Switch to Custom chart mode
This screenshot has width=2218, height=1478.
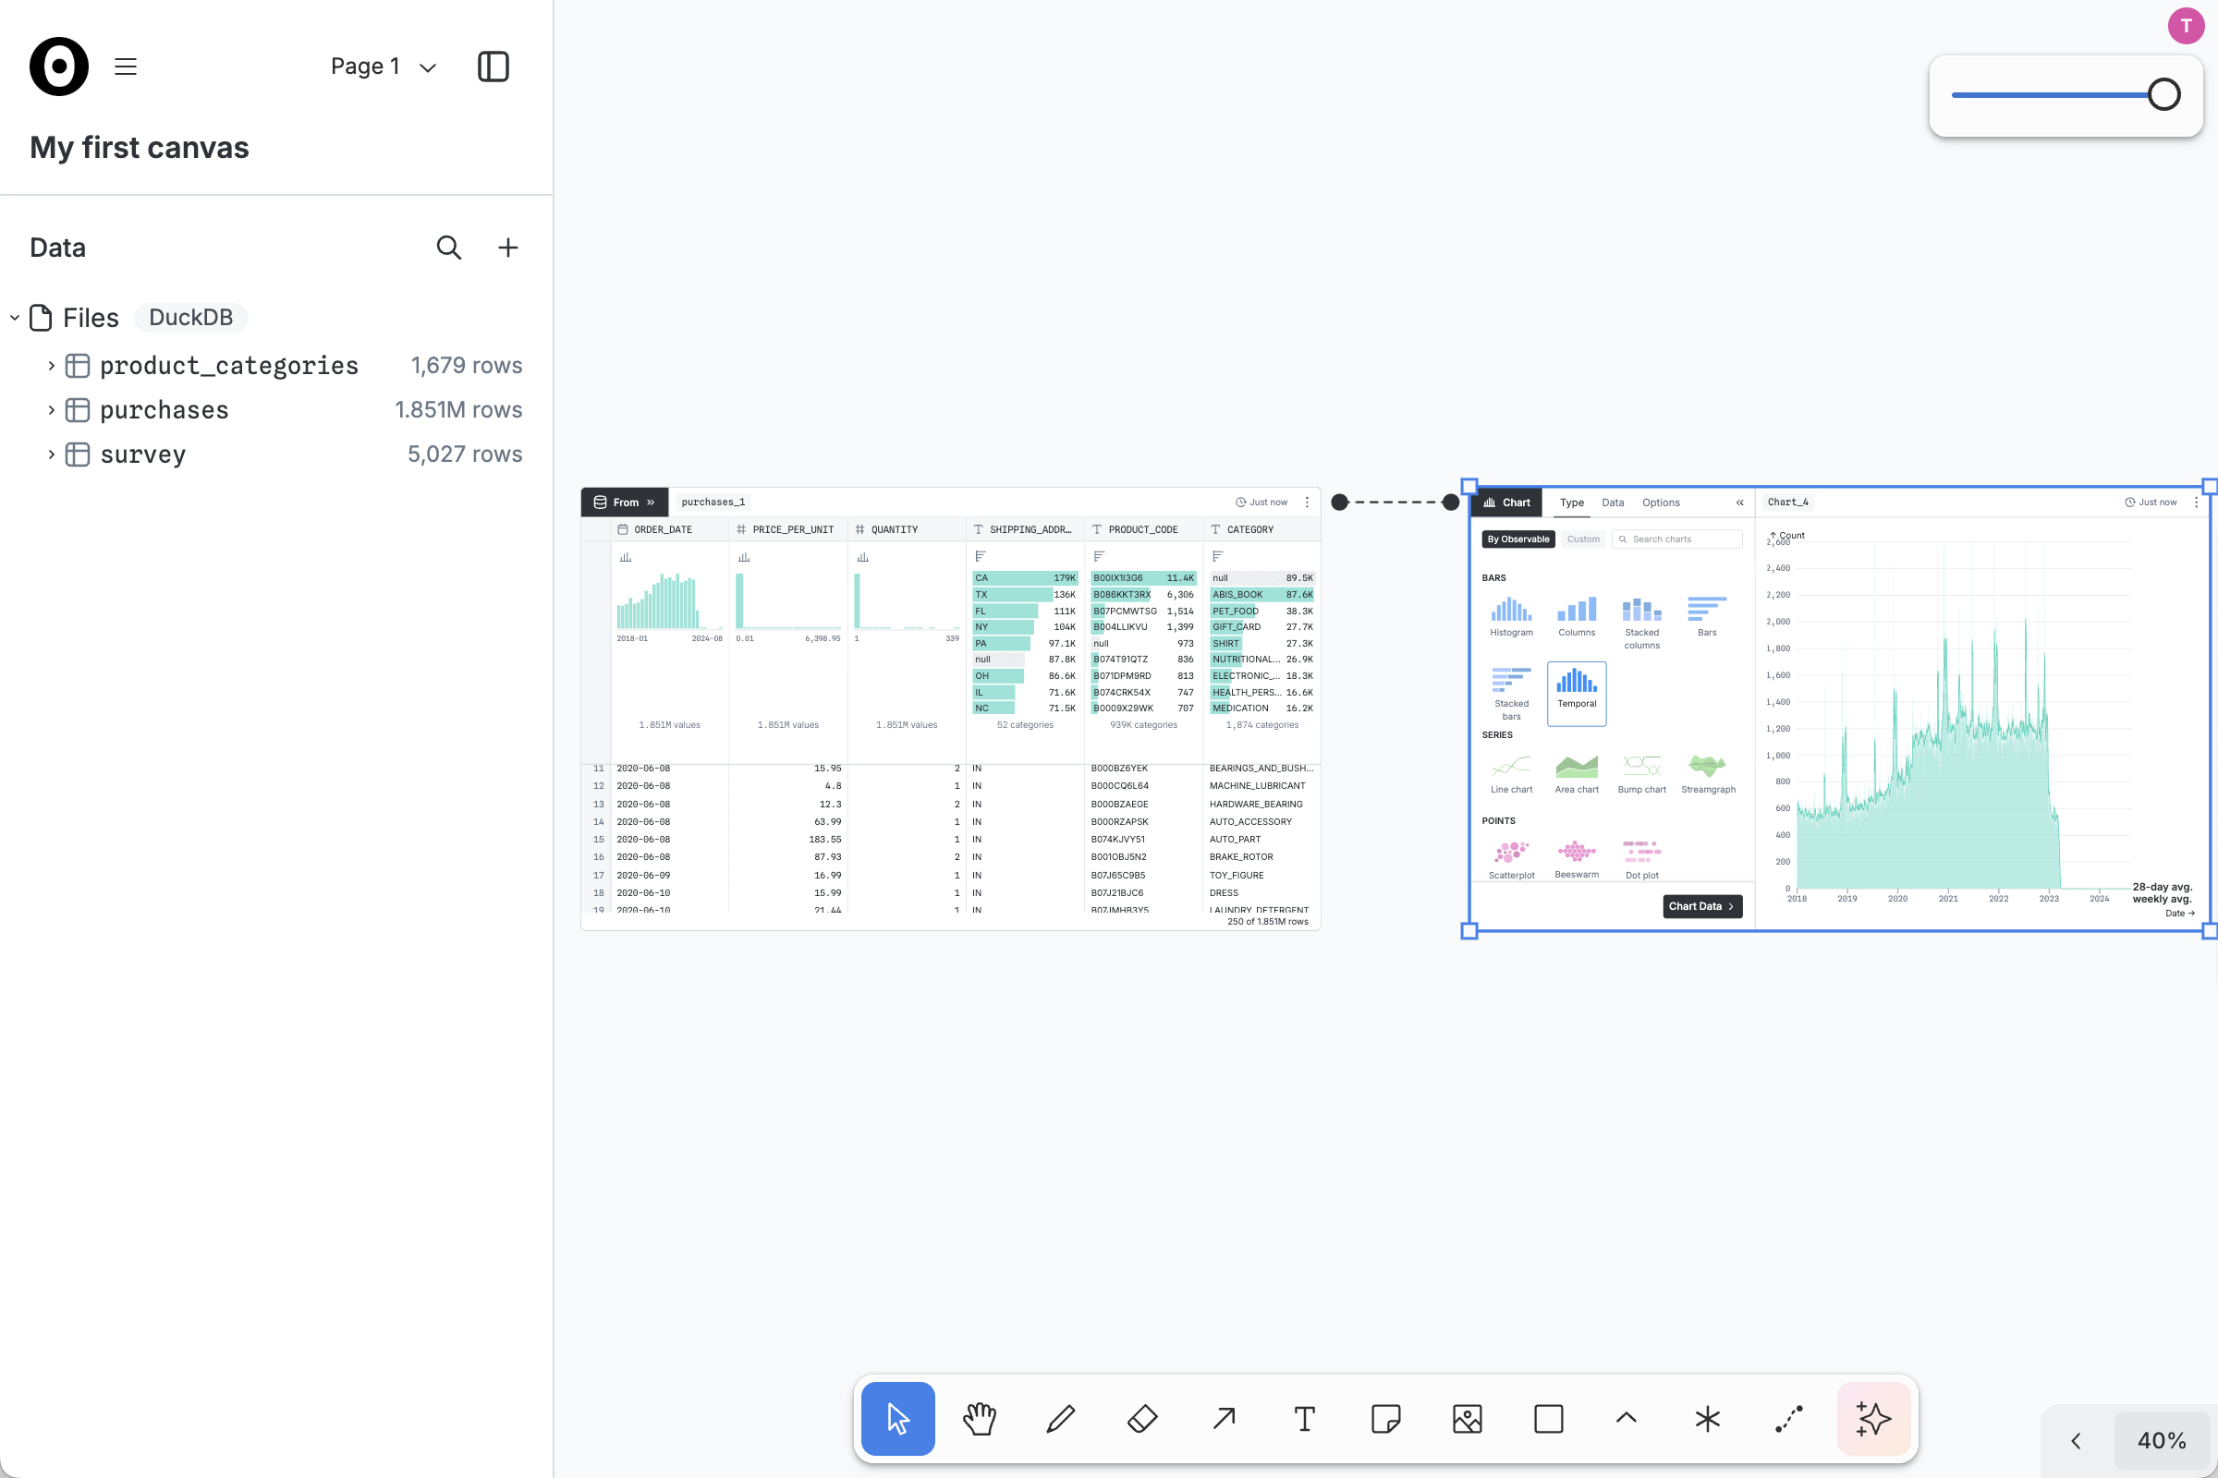click(1583, 539)
